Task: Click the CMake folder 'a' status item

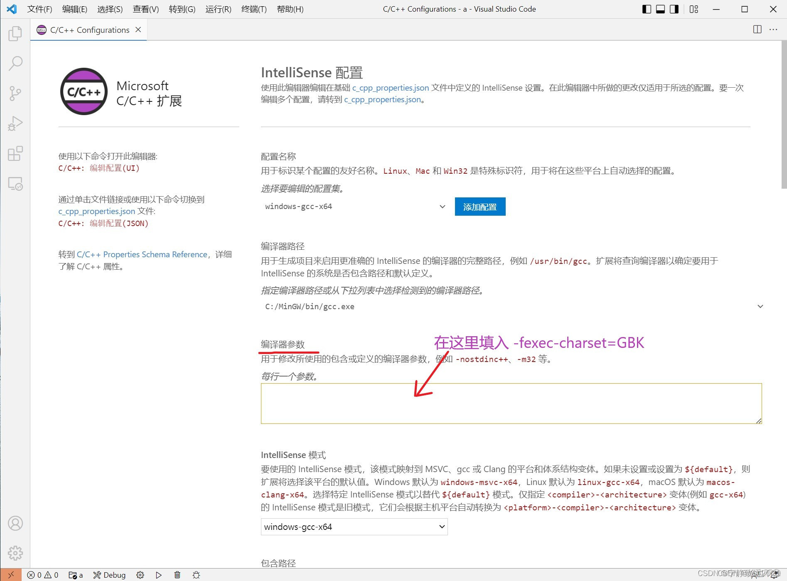Action: coord(76,575)
